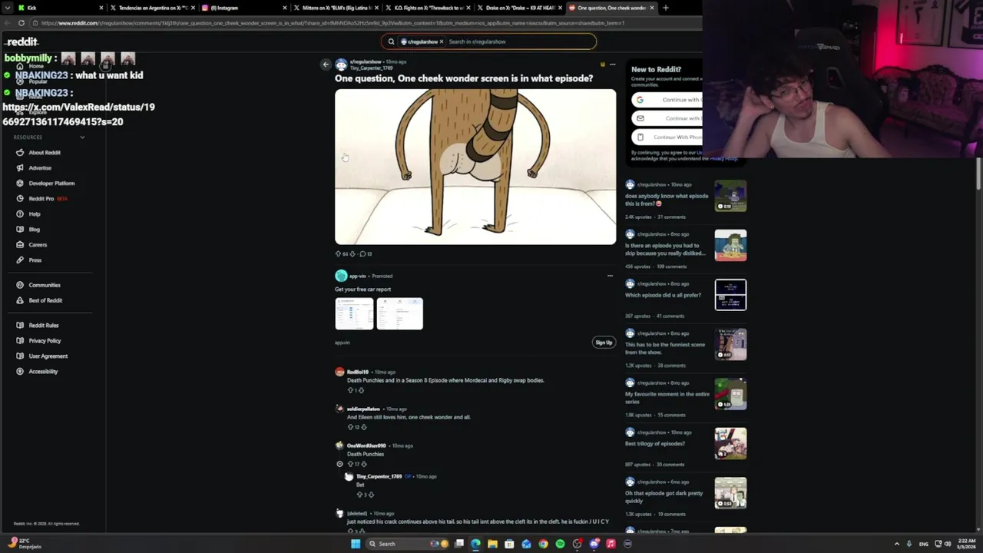Switch to K.O. Fights on X tab
This screenshot has height=553, width=983.
[x=428, y=8]
